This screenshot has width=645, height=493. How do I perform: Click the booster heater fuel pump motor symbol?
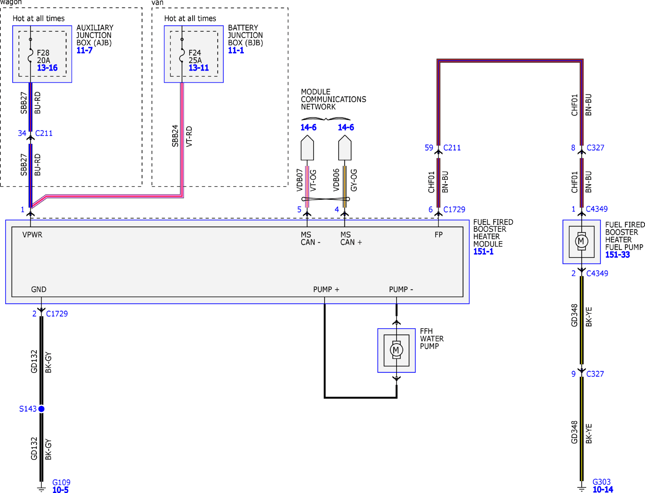coord(581,241)
